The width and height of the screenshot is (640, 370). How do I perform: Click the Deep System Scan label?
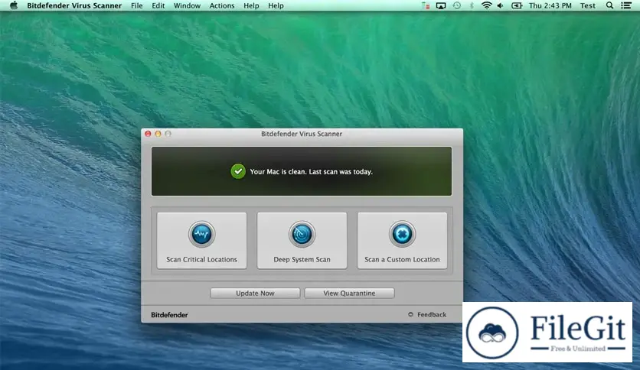tap(302, 260)
